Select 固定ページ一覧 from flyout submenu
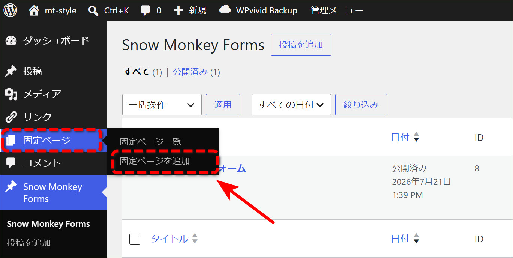The image size is (513, 258). 150,142
